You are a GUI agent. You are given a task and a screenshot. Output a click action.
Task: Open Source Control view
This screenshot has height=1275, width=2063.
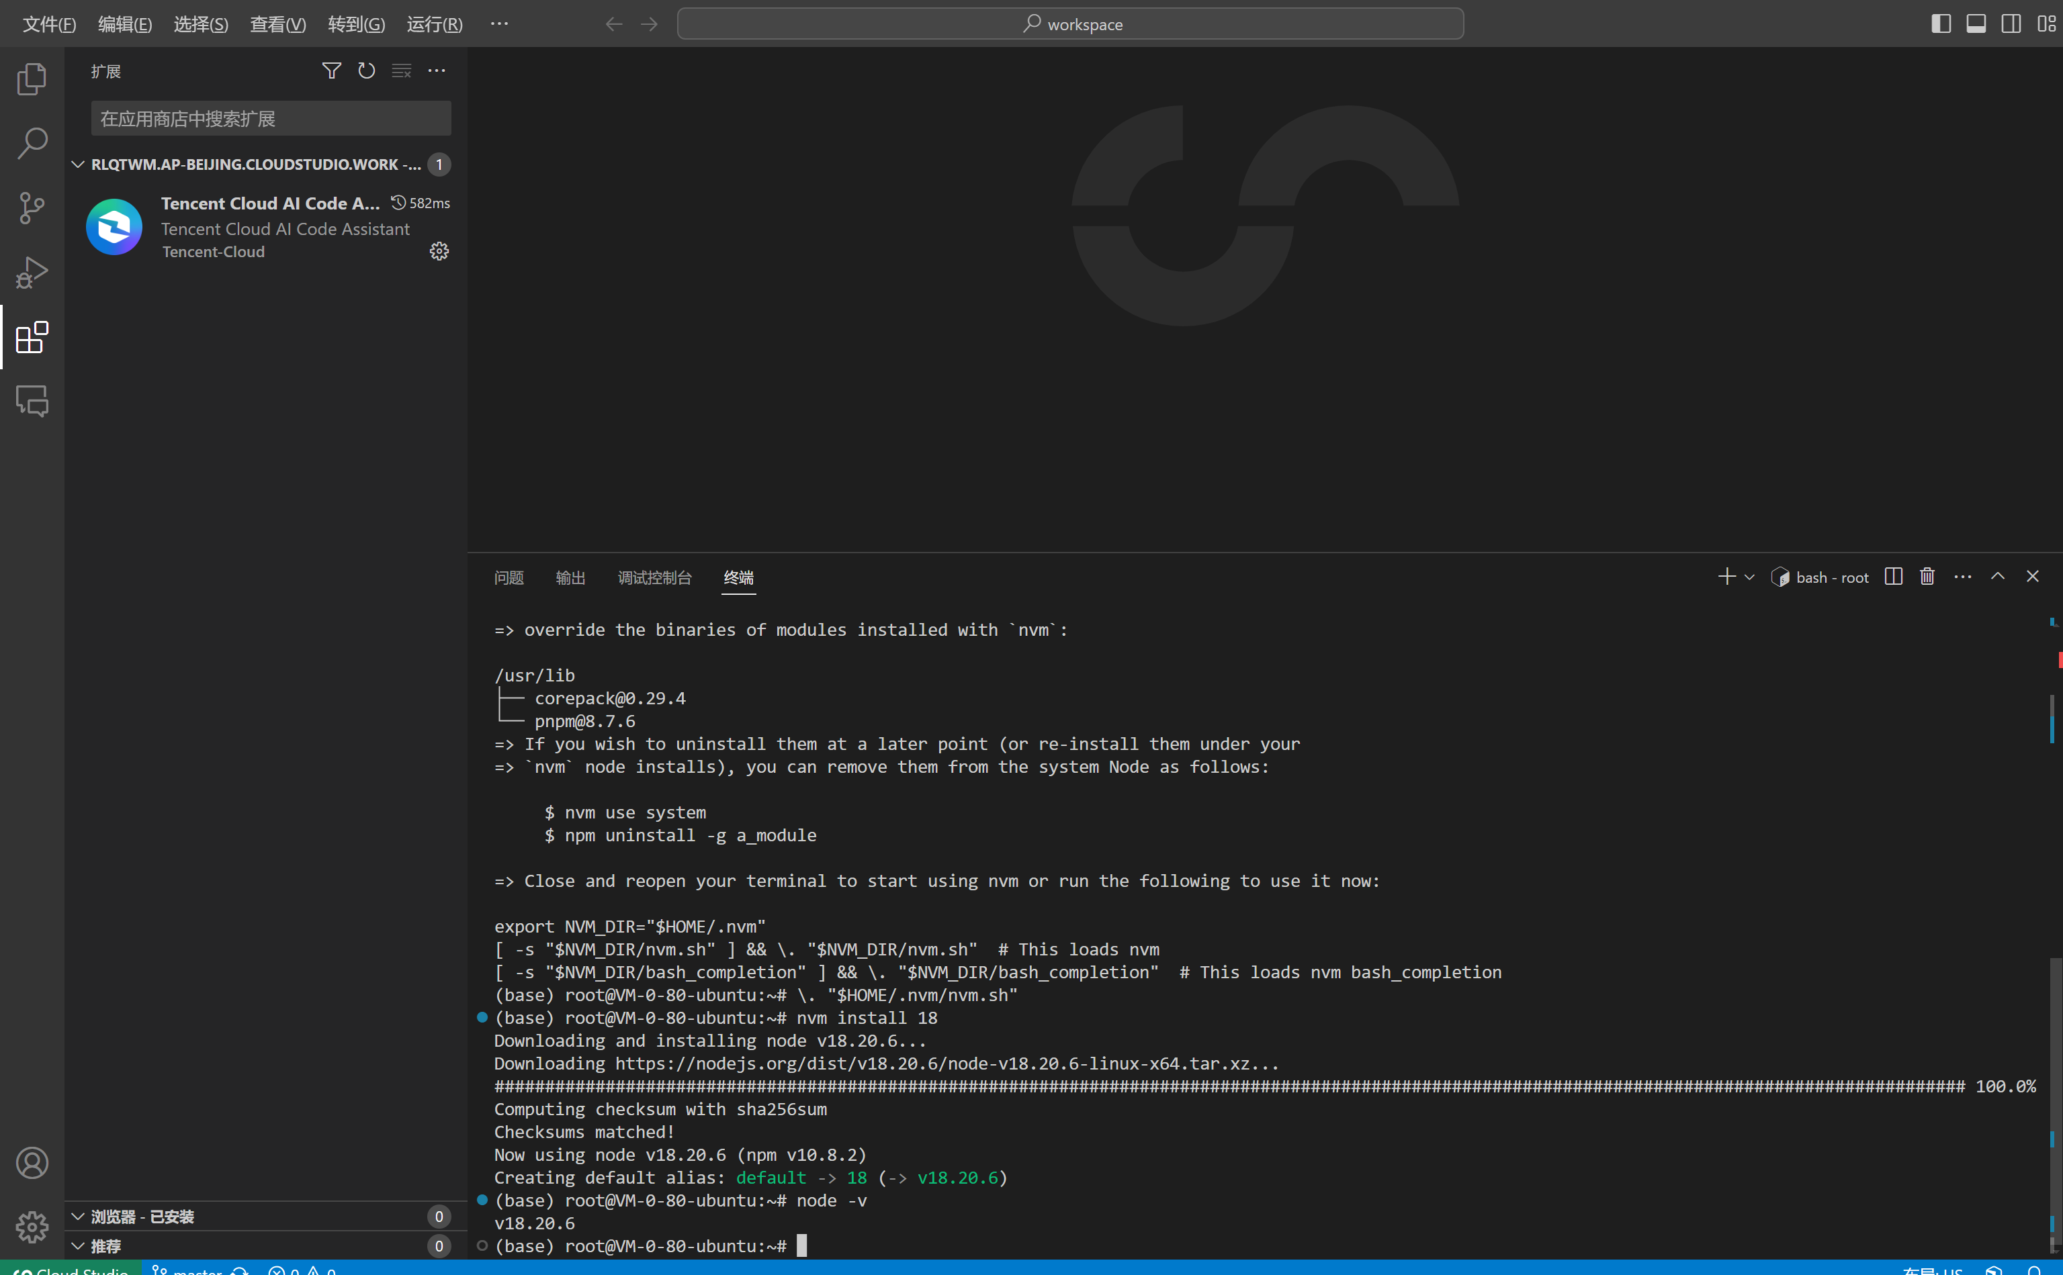(32, 207)
